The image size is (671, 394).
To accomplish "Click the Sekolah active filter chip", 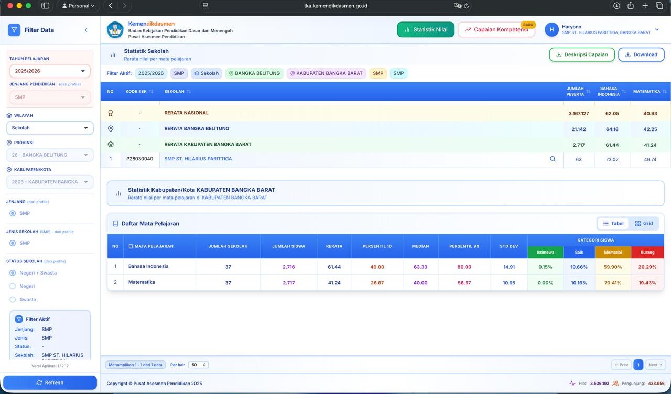I will coord(207,73).
